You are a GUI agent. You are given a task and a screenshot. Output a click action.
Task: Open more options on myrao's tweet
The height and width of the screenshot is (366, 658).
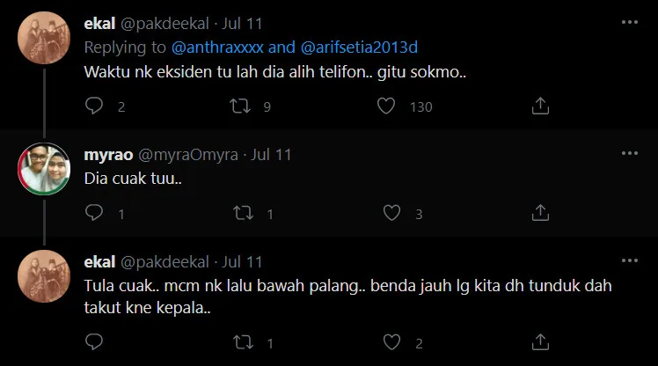[x=630, y=153]
